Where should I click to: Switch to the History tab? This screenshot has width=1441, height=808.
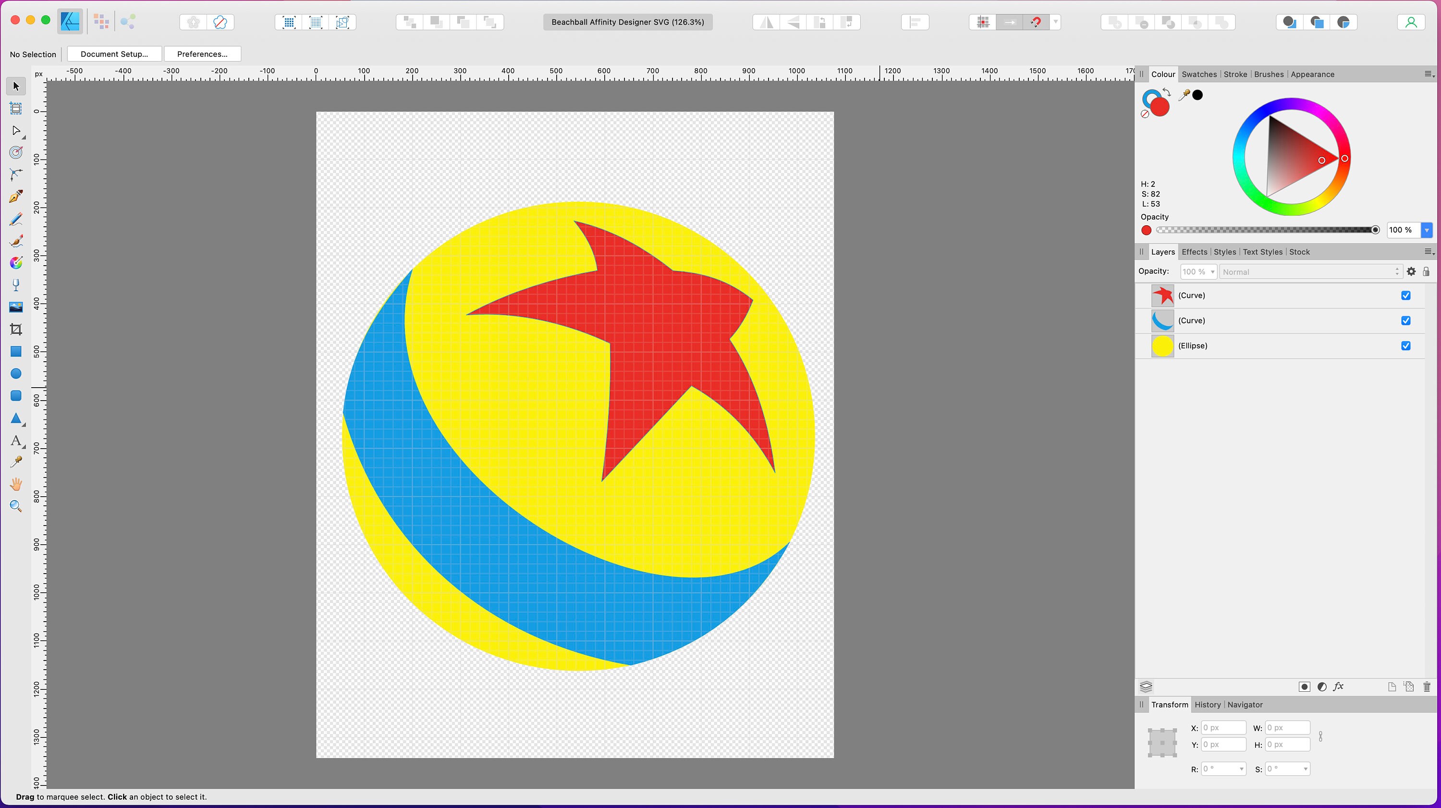[x=1207, y=705]
